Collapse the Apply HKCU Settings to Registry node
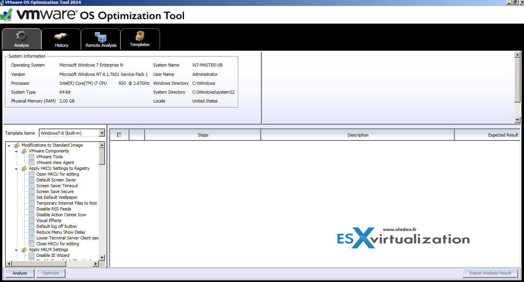 (x=17, y=169)
